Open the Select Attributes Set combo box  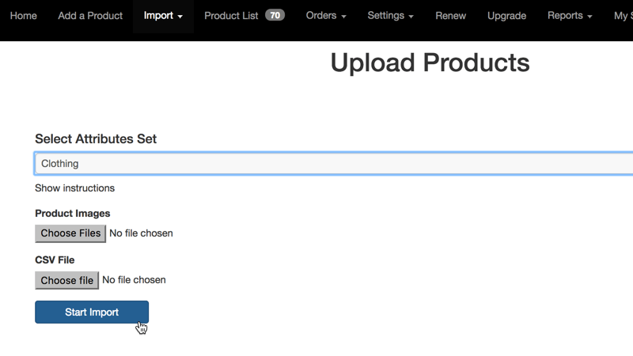coord(332,164)
